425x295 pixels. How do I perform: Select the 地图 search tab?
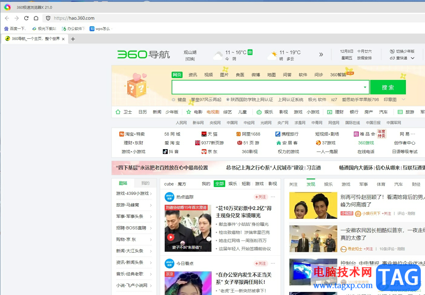click(x=272, y=75)
